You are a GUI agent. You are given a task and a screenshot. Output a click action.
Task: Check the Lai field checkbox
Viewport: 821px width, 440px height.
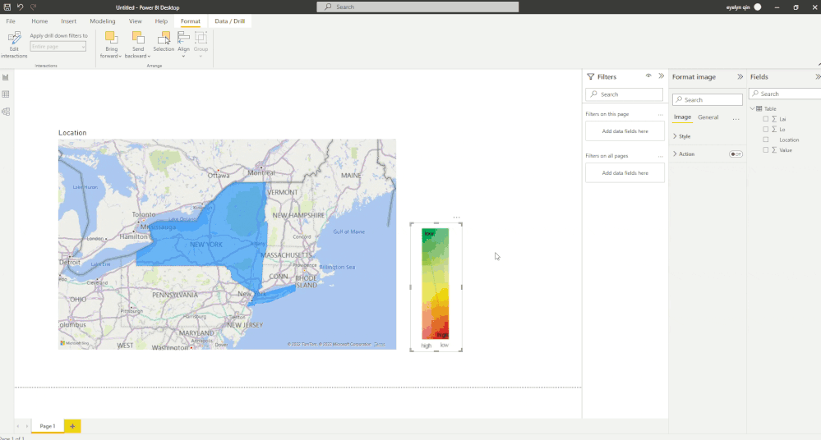pyautogui.click(x=765, y=119)
